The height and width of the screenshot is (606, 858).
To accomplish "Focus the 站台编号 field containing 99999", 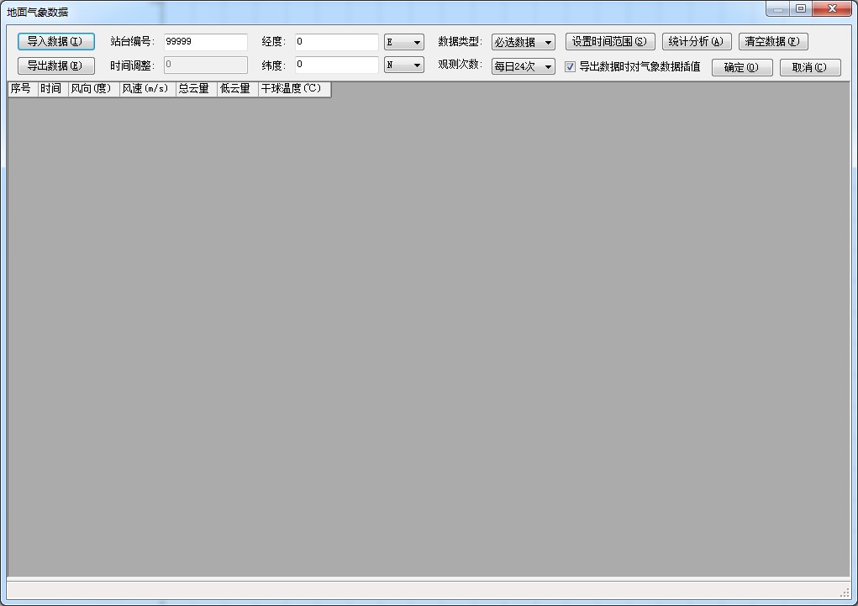I will 205,42.
